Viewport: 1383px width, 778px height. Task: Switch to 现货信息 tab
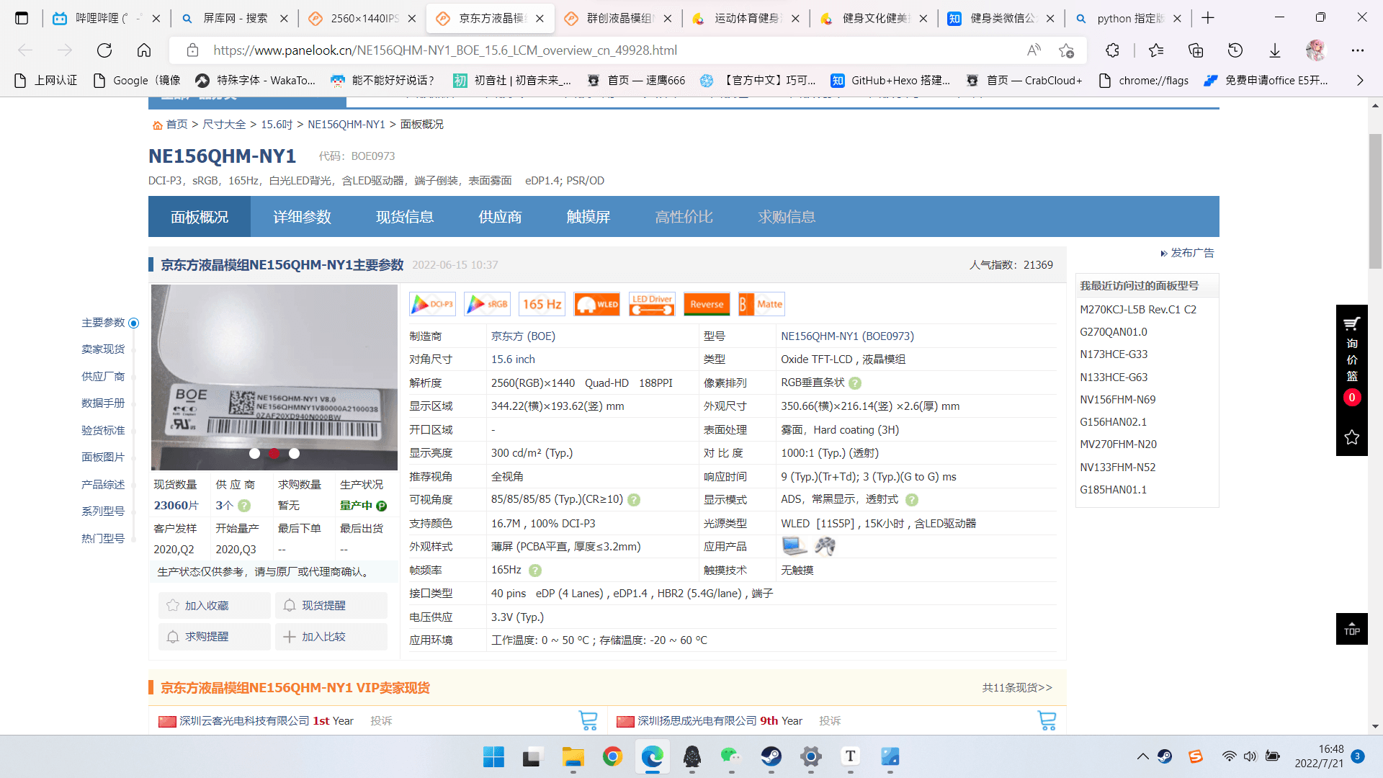(405, 217)
